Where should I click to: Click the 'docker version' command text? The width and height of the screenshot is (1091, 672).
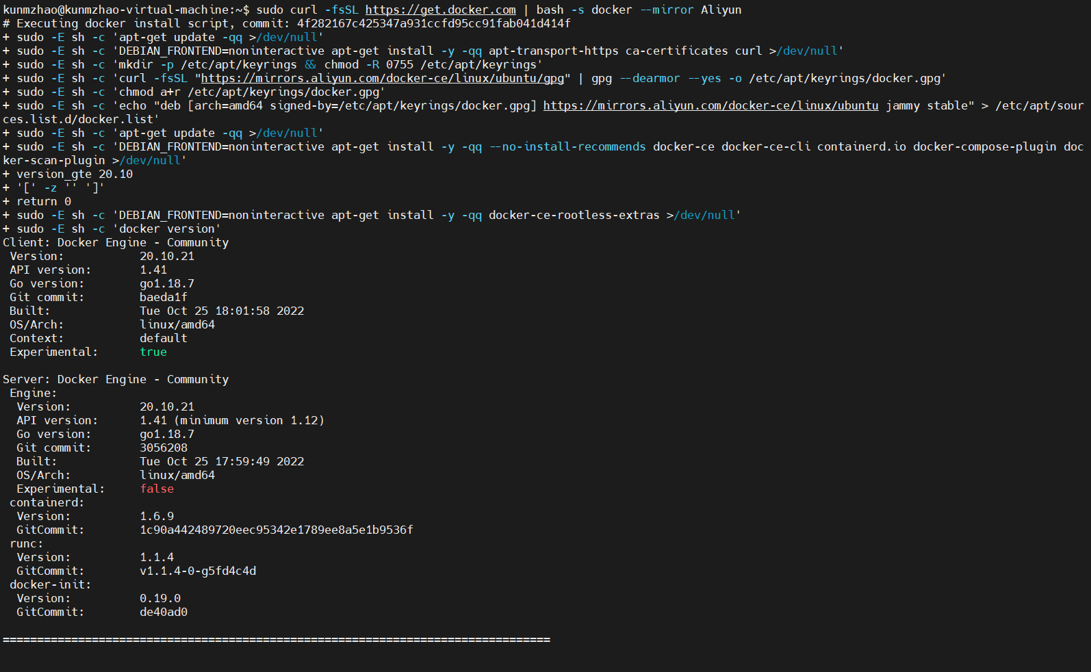point(167,229)
